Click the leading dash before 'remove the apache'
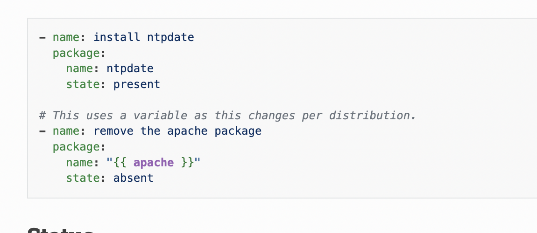537x233 pixels. pyautogui.click(x=42, y=131)
